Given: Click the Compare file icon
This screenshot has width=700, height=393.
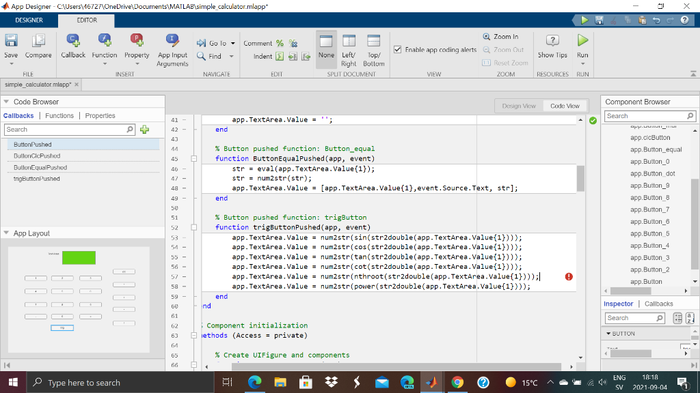Looking at the screenshot, I should click(38, 42).
